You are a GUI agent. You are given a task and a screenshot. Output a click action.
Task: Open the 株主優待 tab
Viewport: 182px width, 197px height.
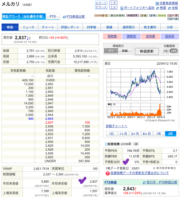click(150, 27)
